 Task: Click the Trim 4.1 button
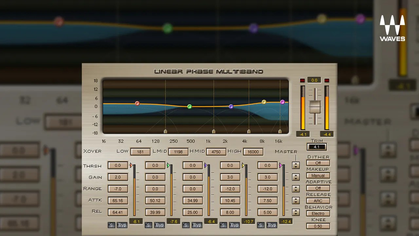[x=317, y=147]
